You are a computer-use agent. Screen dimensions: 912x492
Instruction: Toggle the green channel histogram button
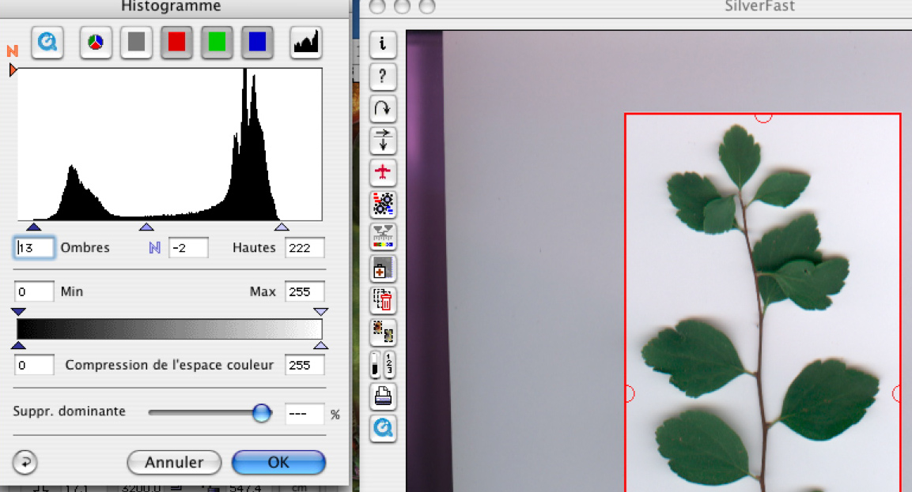pyautogui.click(x=217, y=43)
